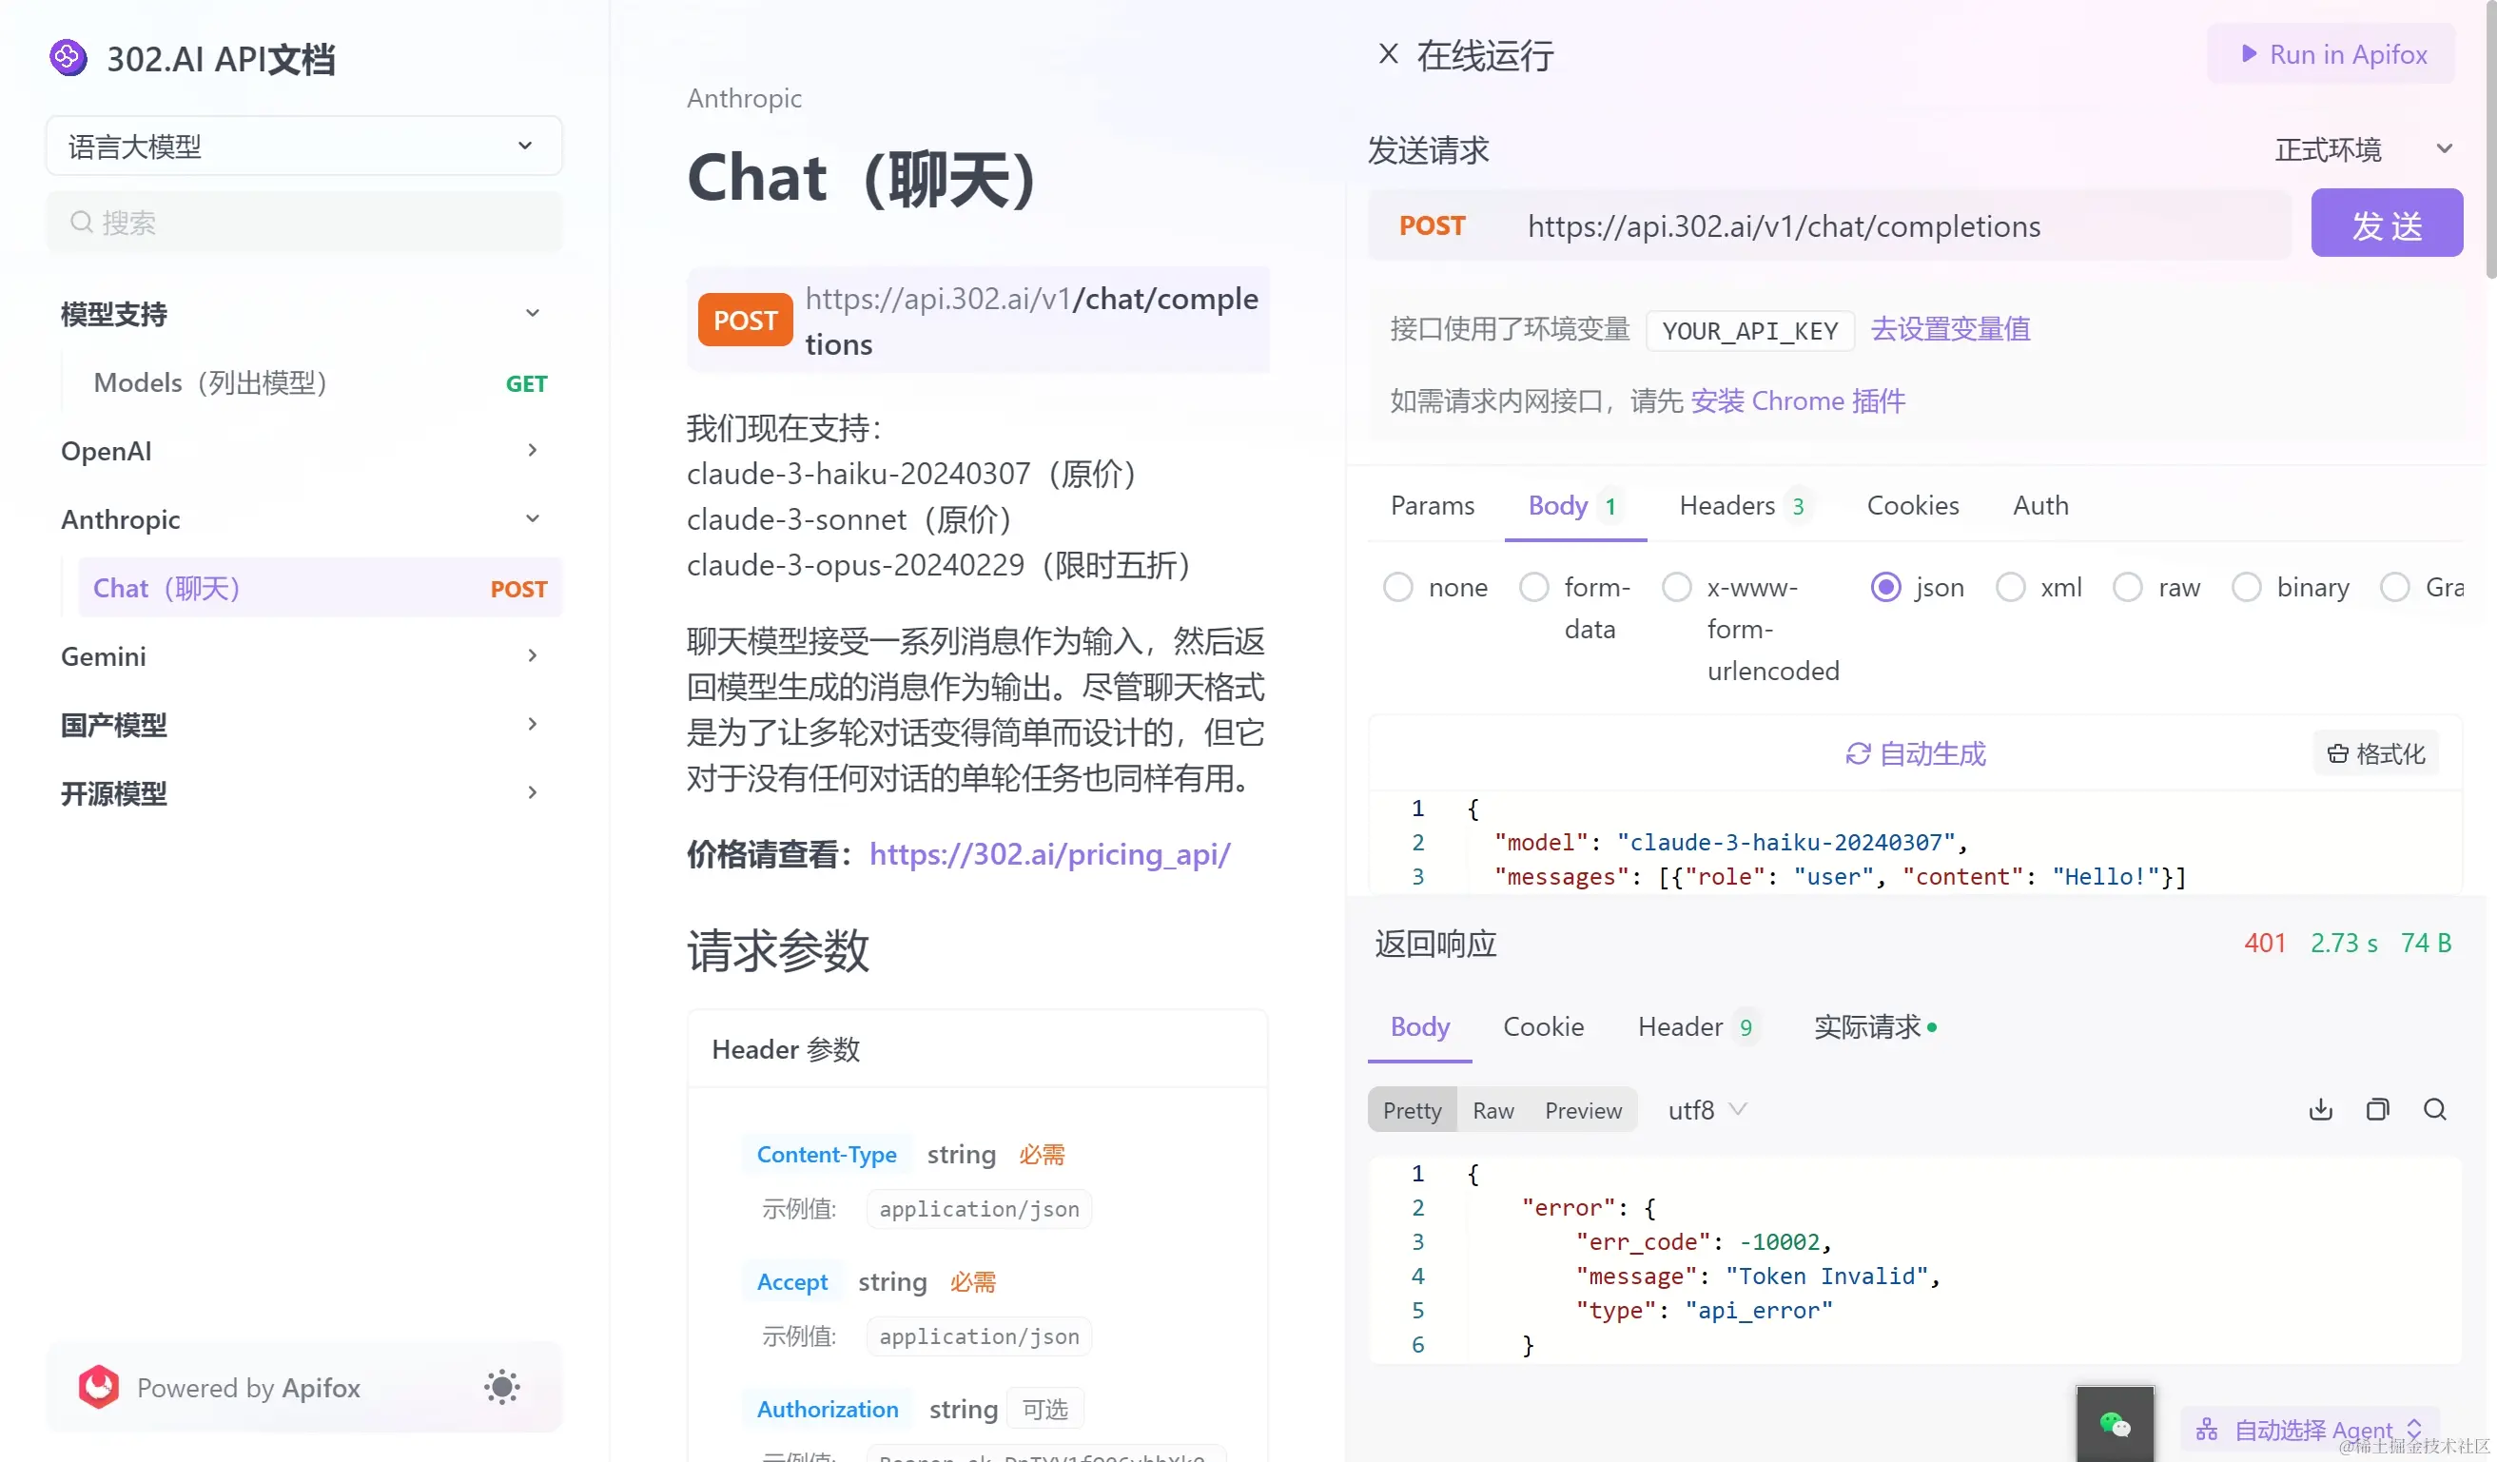Screen dimensions: 2497x1462
Task: Open the 语言大模型 category dropdown
Action: point(303,146)
